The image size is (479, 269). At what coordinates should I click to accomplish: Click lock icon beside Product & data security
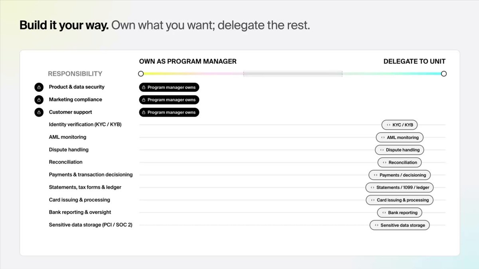coord(39,87)
